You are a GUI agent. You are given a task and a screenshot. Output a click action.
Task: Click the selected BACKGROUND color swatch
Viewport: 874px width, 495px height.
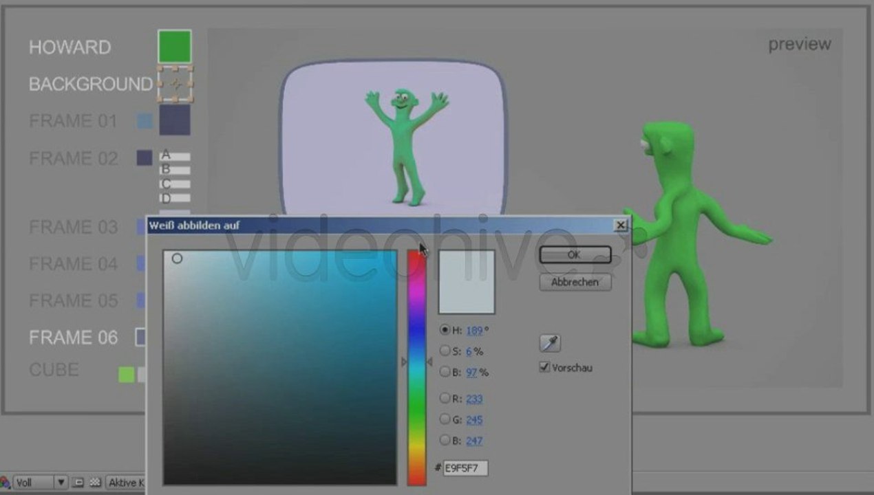tap(175, 84)
